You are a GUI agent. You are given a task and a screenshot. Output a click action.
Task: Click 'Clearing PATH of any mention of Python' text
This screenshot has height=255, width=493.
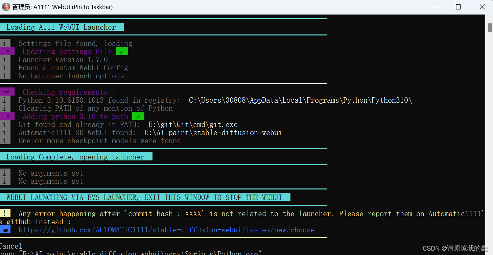pyautogui.click(x=96, y=108)
